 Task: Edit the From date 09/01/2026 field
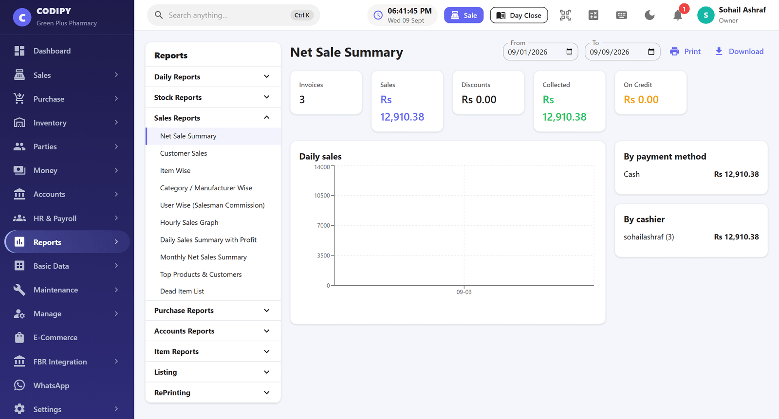tap(540, 52)
